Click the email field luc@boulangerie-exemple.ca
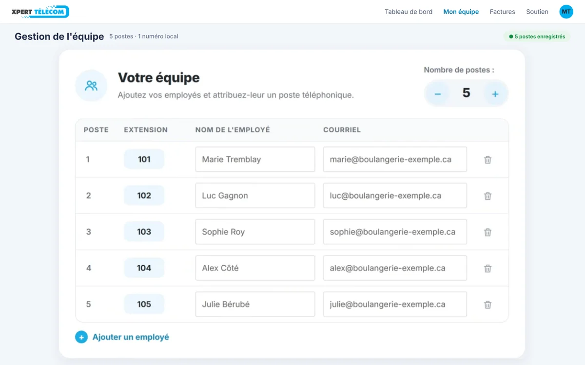The width and height of the screenshot is (585, 365). pos(395,196)
